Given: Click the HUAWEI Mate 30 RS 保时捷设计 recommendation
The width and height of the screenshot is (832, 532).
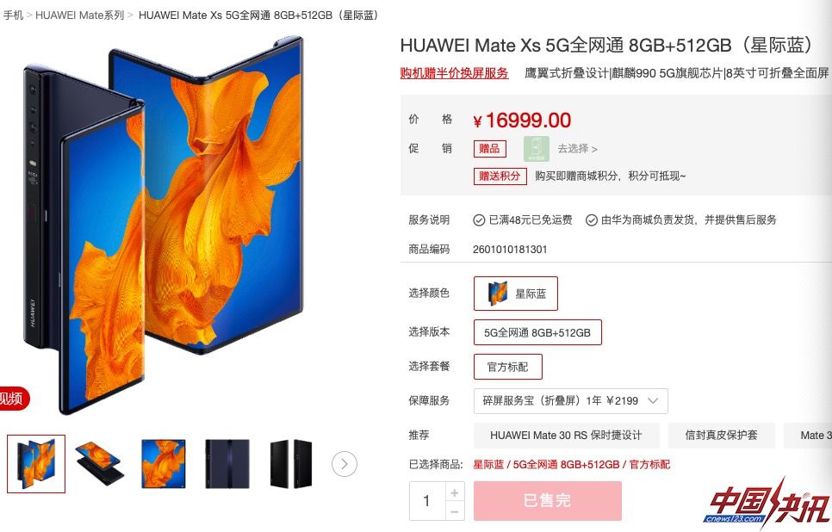Looking at the screenshot, I should [566, 436].
